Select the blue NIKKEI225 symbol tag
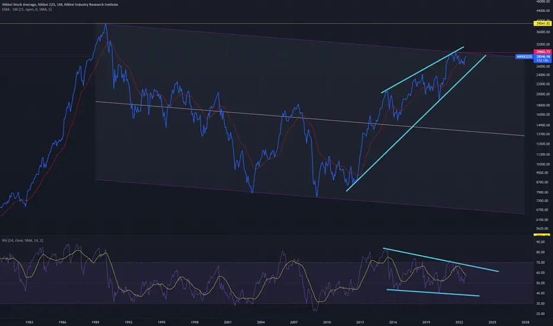Viewport: 553px width, 326px height. pyautogui.click(x=524, y=56)
